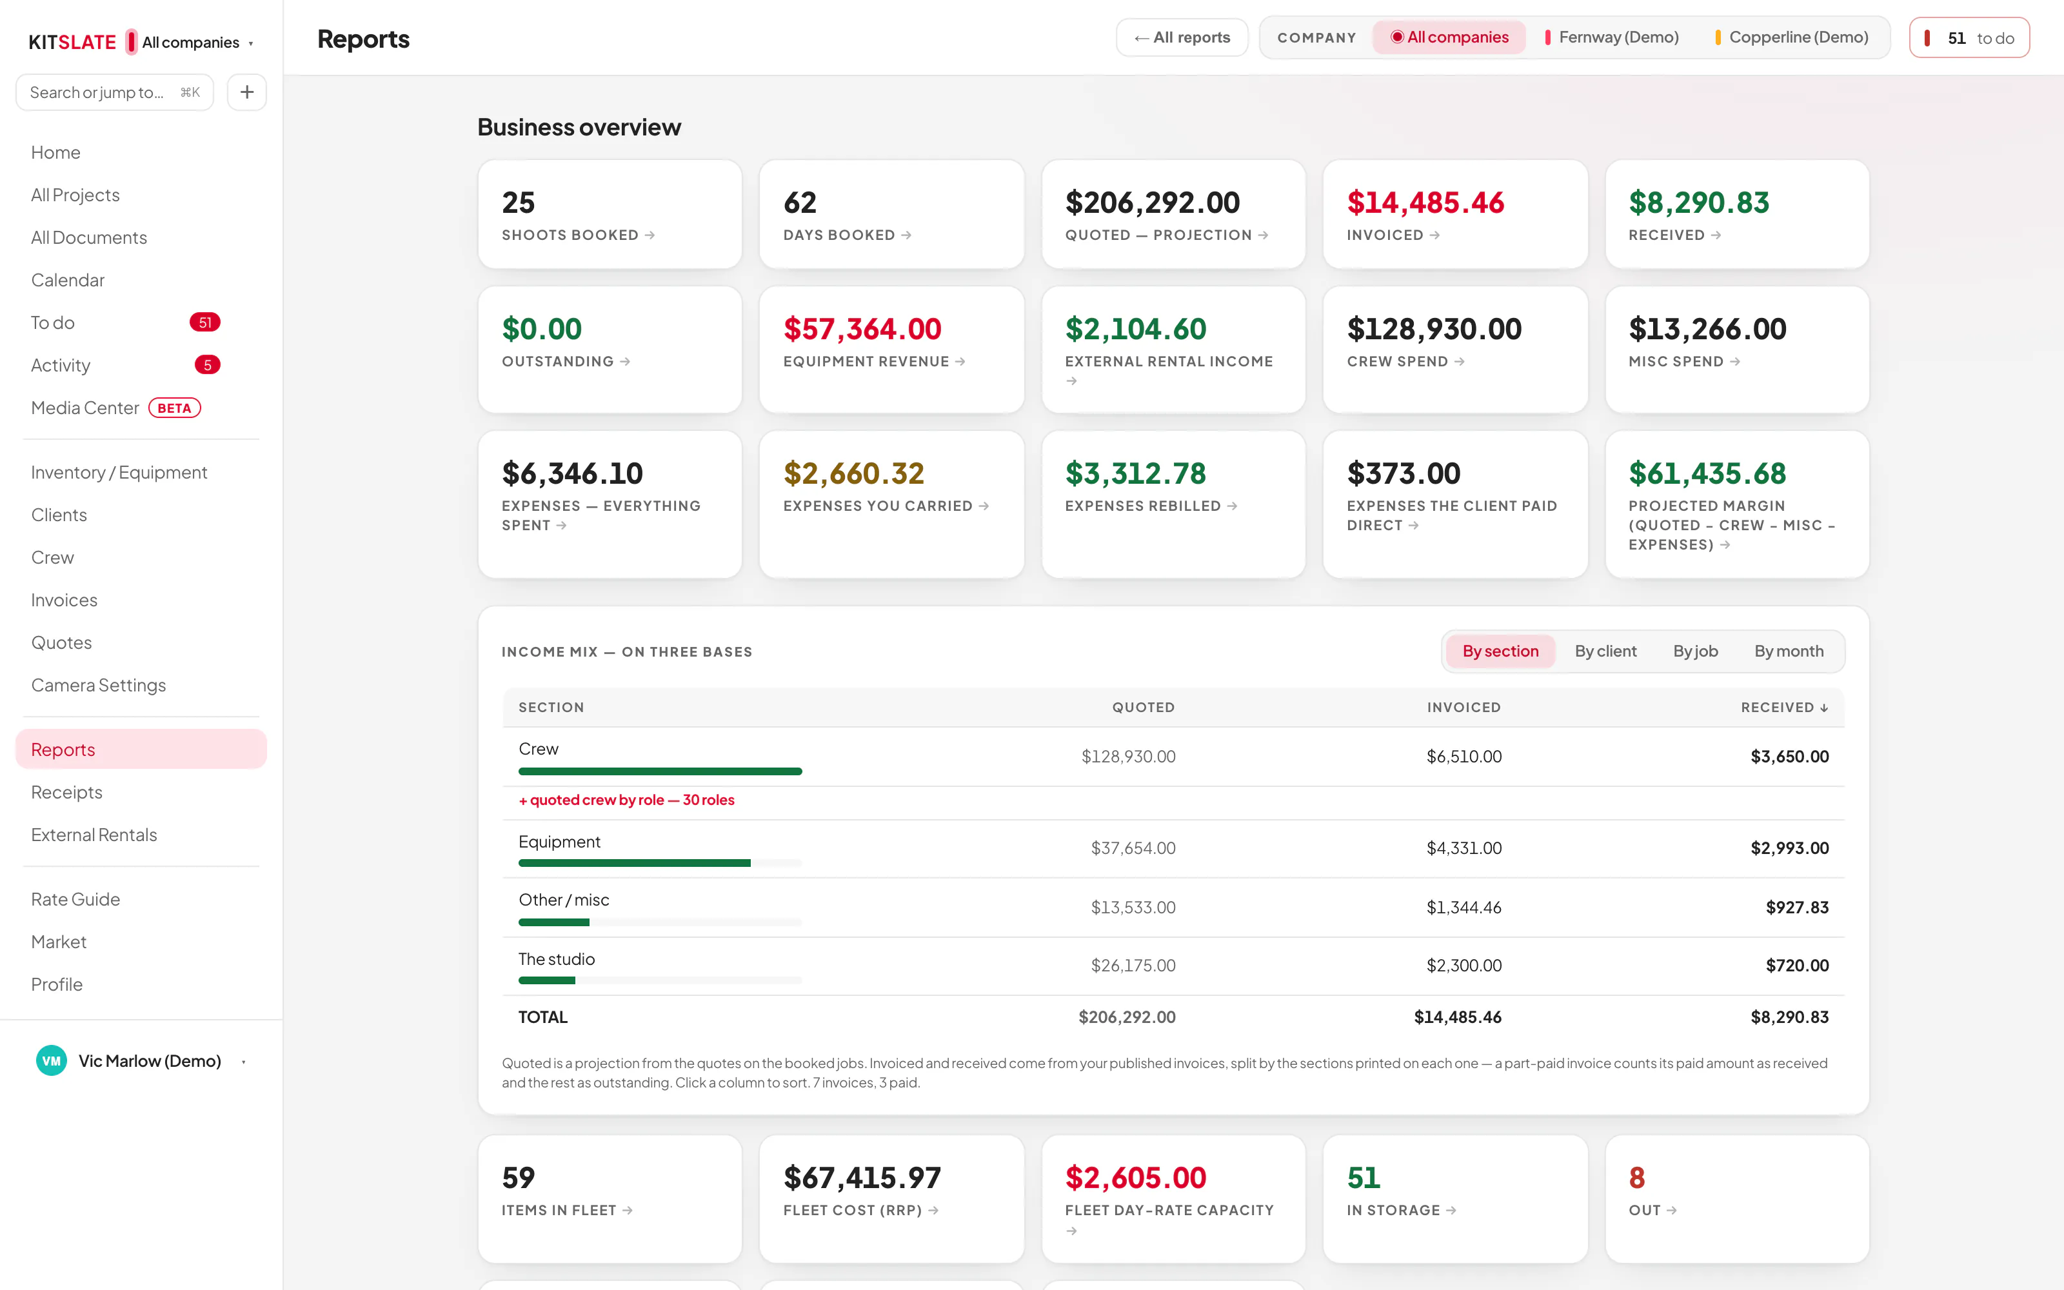Open Camera Settings in the sidebar
Screen dimensions: 2064x1290
pos(98,685)
